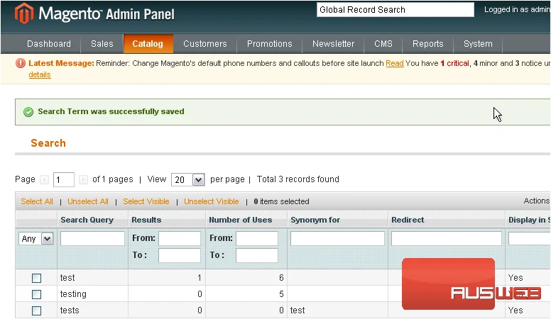Viewport: 551px width, 319px height.
Task: Click the Results To filter field
Action: click(180, 255)
